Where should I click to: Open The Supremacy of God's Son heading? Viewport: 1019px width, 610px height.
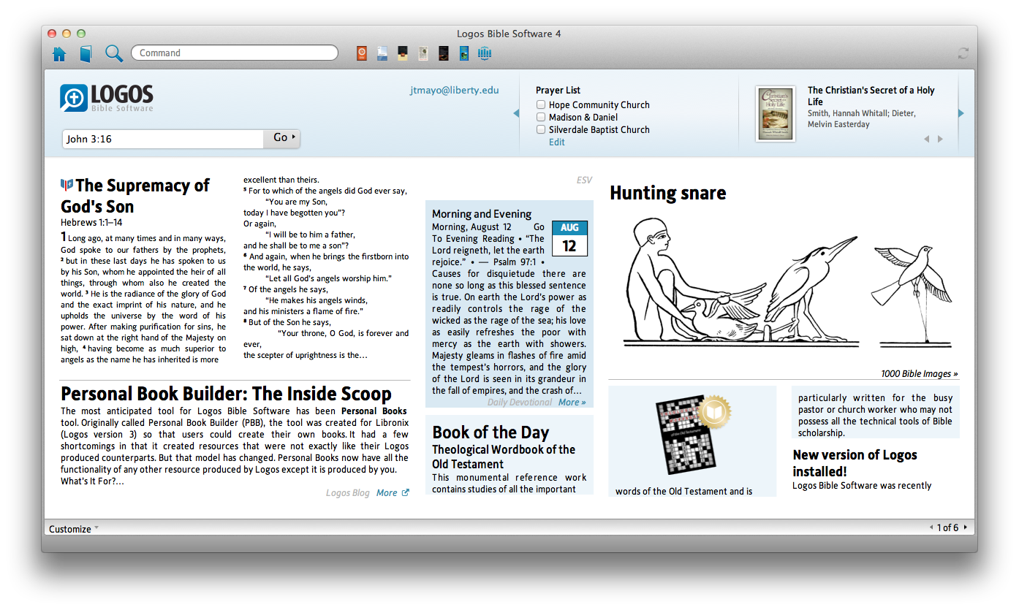pyautogui.click(x=135, y=196)
